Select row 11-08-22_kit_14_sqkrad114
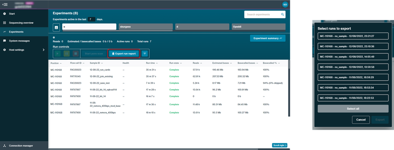 (168, 90)
